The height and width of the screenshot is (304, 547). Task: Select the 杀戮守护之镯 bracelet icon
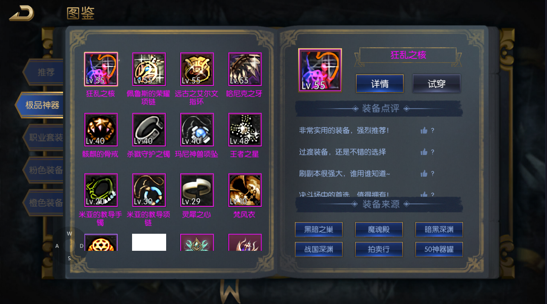pyautogui.click(x=149, y=130)
